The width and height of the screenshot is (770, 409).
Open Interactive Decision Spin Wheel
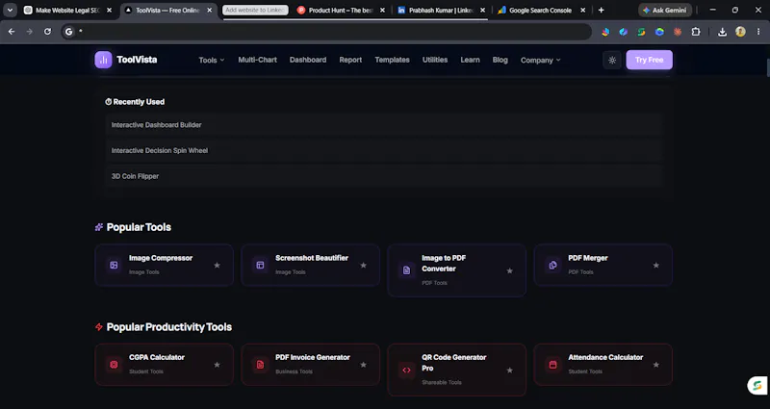pos(384,150)
